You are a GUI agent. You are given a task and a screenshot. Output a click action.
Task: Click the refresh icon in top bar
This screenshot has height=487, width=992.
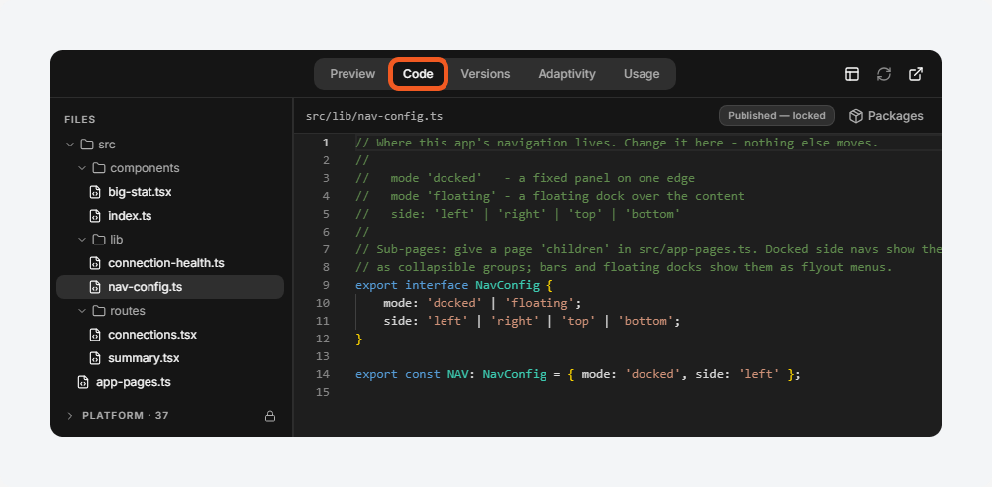coord(884,74)
